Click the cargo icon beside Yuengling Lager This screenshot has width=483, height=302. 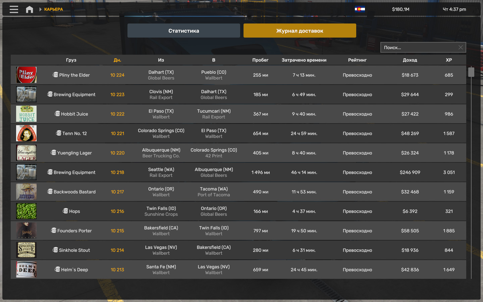coord(53,152)
